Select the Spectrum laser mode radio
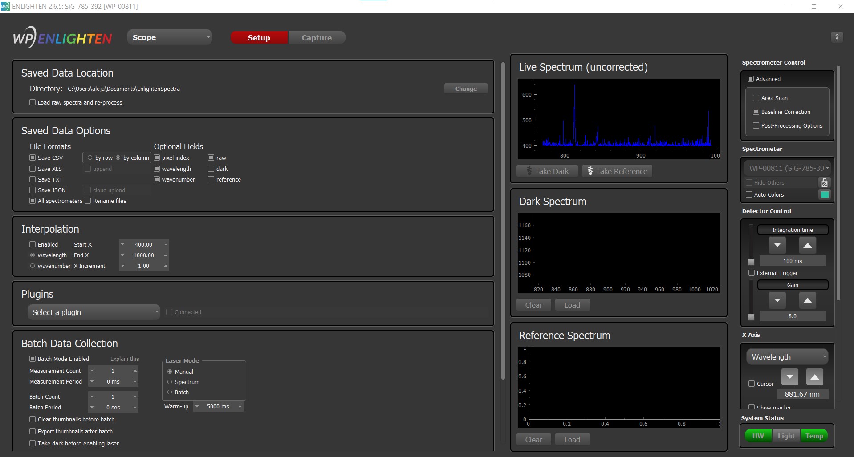This screenshot has height=457, width=854. pos(170,382)
